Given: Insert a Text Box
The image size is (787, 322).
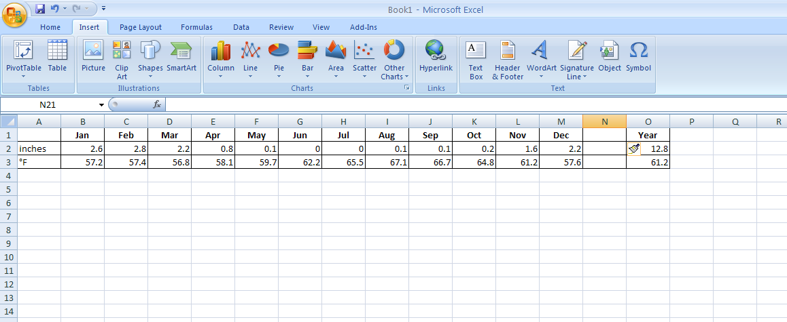Looking at the screenshot, I should [x=476, y=60].
